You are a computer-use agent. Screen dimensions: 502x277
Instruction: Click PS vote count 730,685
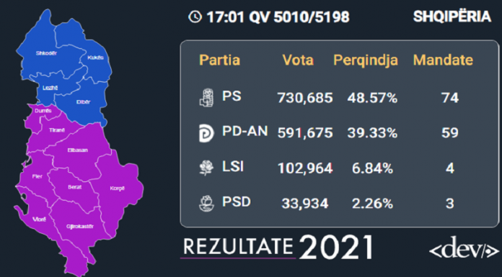(x=305, y=98)
